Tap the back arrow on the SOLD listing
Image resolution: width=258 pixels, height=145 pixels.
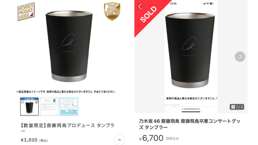pyautogui.click(x=140, y=7)
